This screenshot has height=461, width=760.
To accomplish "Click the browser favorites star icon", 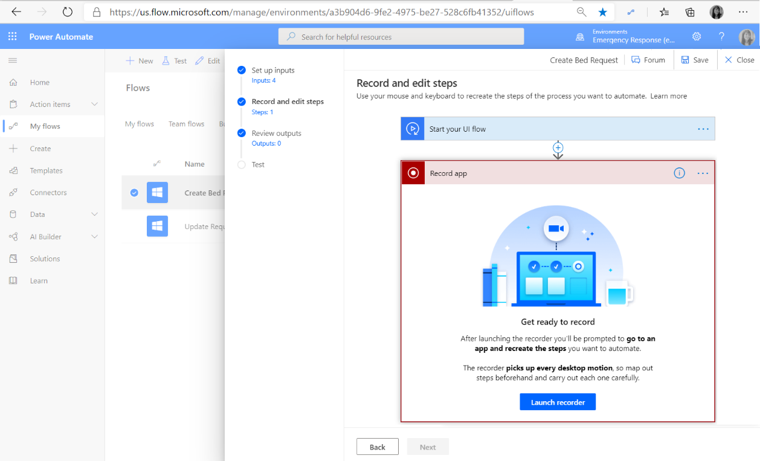I will point(602,12).
